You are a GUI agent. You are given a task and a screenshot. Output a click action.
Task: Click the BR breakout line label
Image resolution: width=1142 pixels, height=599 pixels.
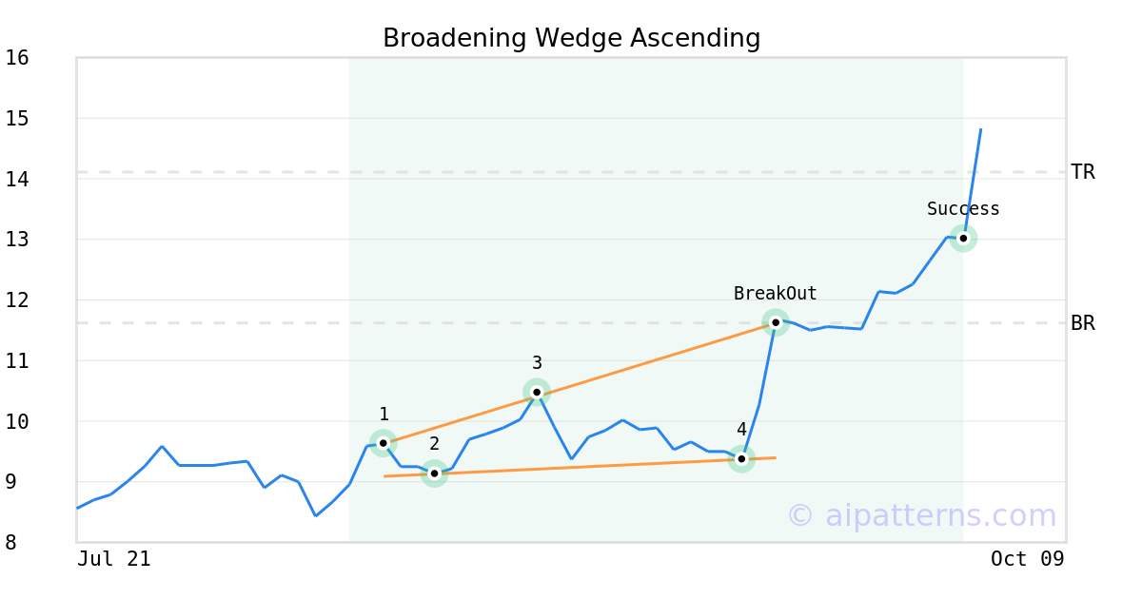coord(1082,323)
